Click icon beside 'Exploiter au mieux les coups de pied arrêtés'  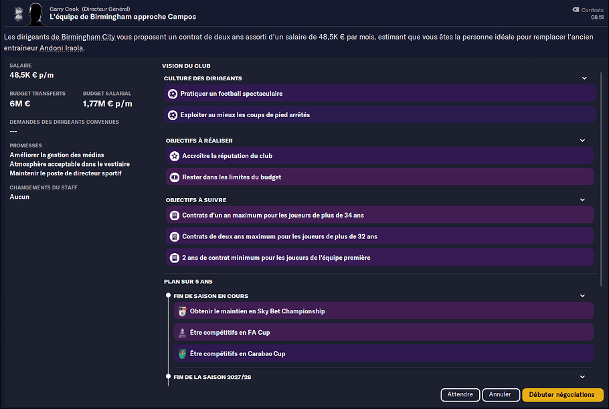tap(173, 115)
